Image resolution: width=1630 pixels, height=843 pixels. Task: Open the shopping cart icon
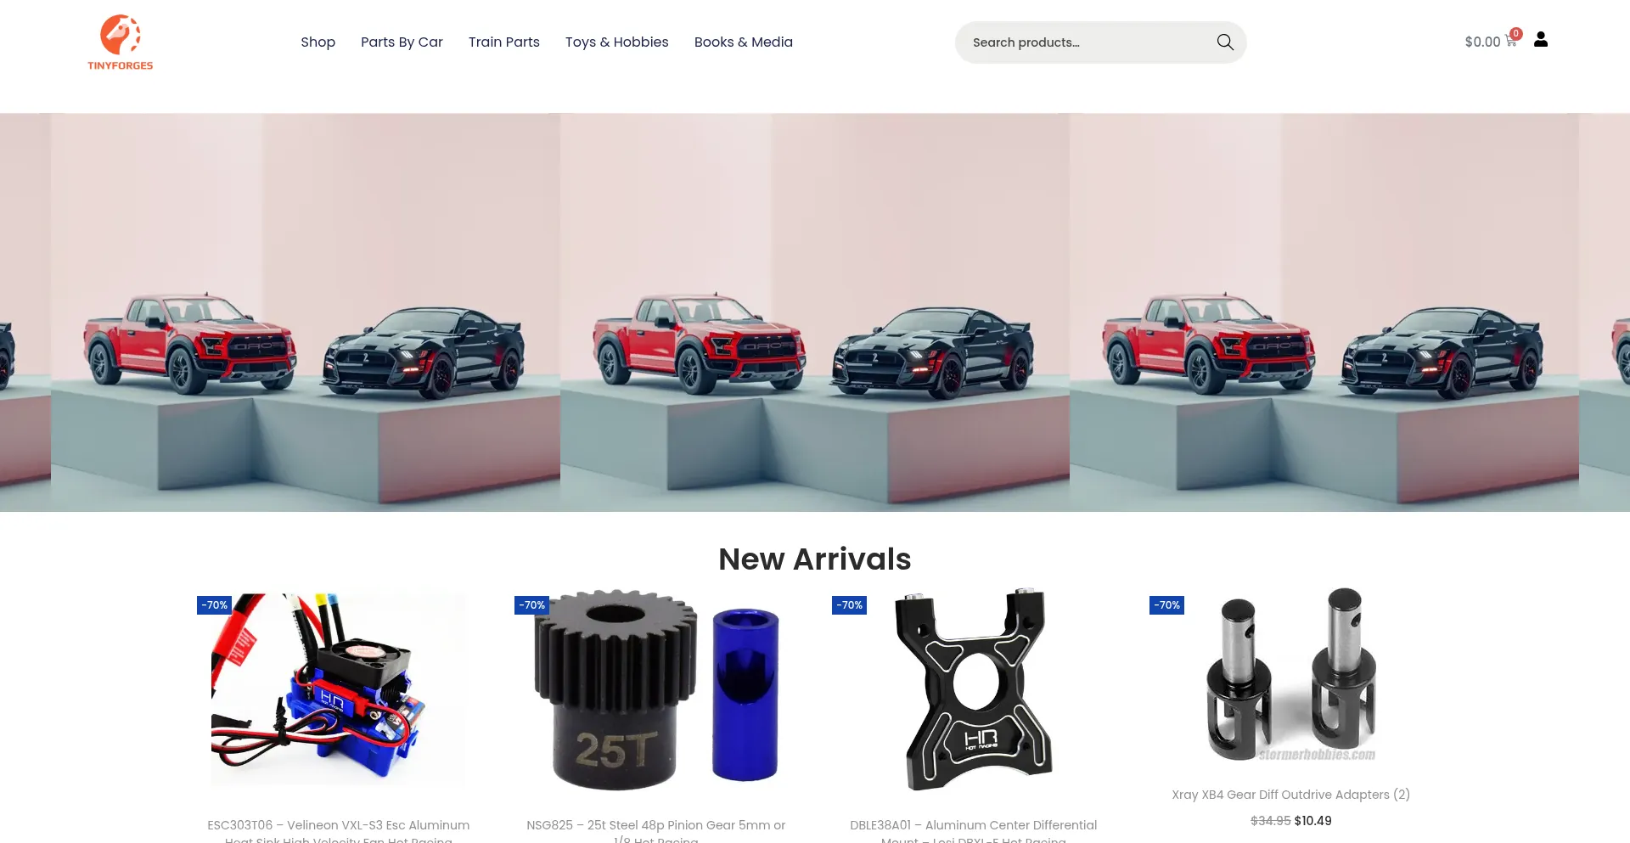pyautogui.click(x=1512, y=39)
